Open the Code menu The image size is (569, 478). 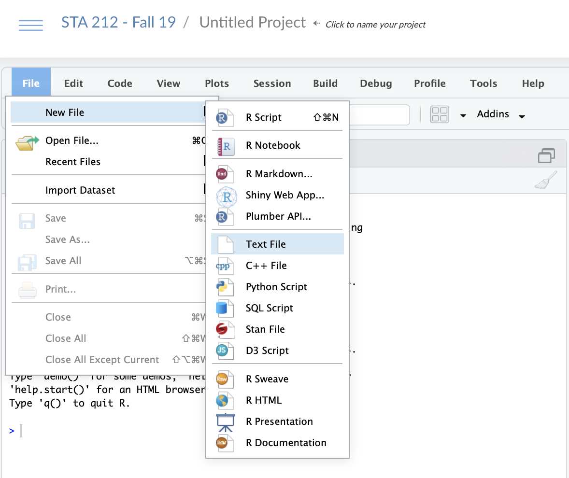click(x=120, y=84)
